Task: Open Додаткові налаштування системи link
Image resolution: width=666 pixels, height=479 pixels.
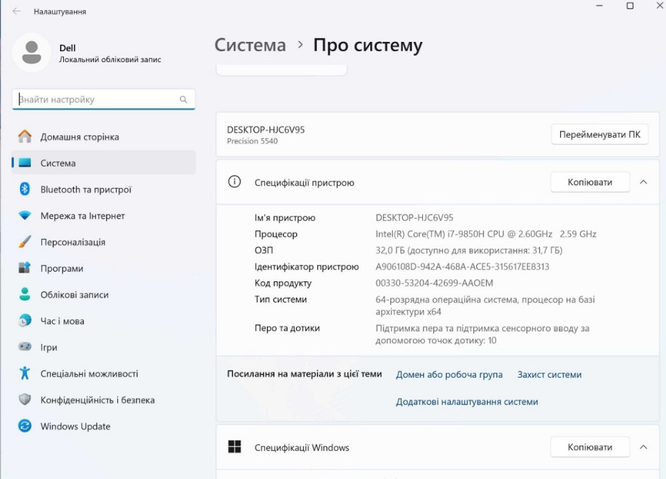Action: click(x=466, y=401)
